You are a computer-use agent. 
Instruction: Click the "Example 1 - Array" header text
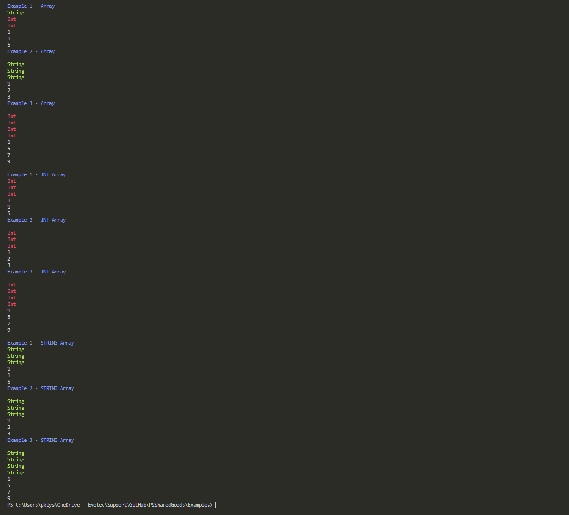(x=31, y=6)
